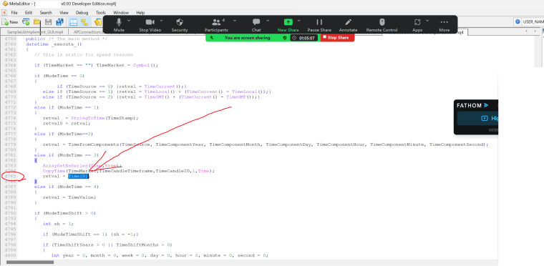Stop Video camera toggle
The image size is (544, 266).
pos(150,24)
